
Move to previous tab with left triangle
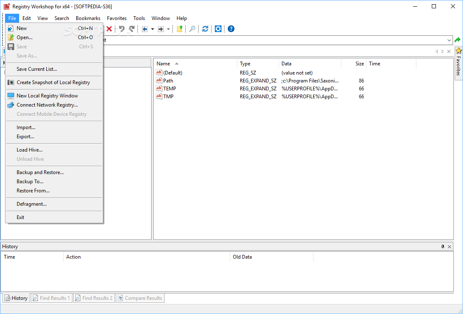[436, 51]
